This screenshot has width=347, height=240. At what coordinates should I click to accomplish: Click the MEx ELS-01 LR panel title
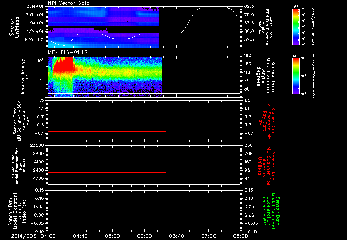(x=68, y=53)
